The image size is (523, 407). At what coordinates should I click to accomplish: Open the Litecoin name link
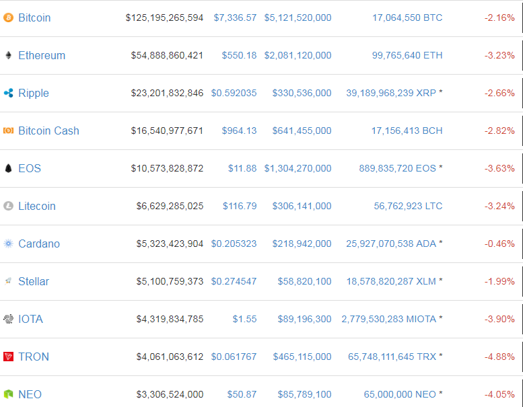click(x=37, y=206)
